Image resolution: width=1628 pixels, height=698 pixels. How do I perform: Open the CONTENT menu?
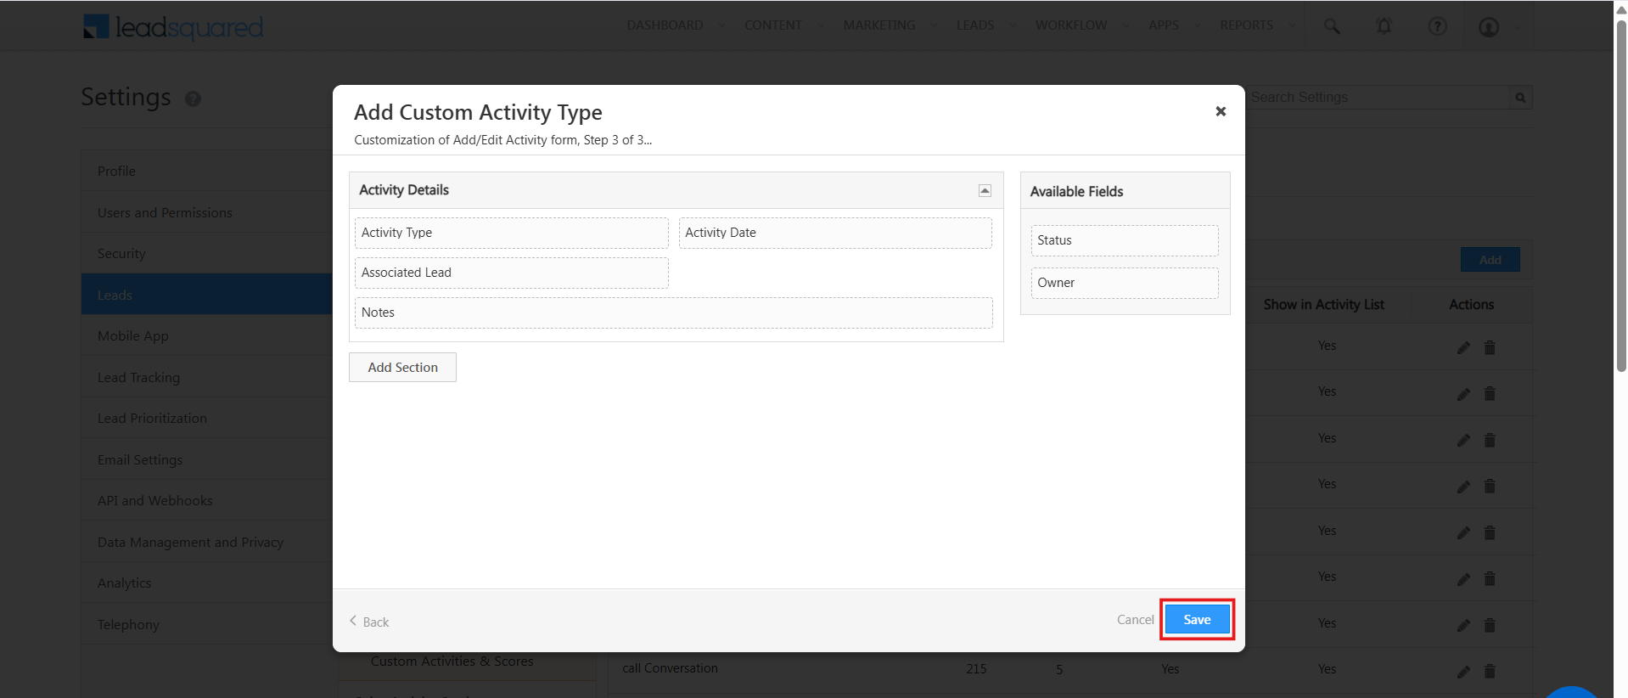click(x=772, y=25)
